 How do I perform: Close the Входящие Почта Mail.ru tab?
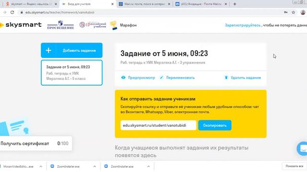pyautogui.click(x=226, y=4)
